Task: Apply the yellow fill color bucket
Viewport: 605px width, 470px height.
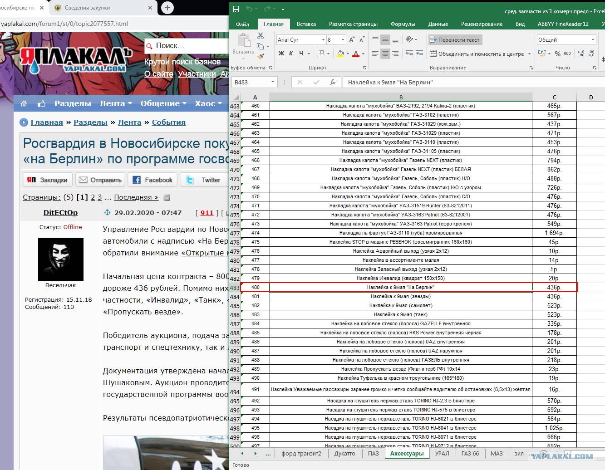Action: click(x=340, y=54)
